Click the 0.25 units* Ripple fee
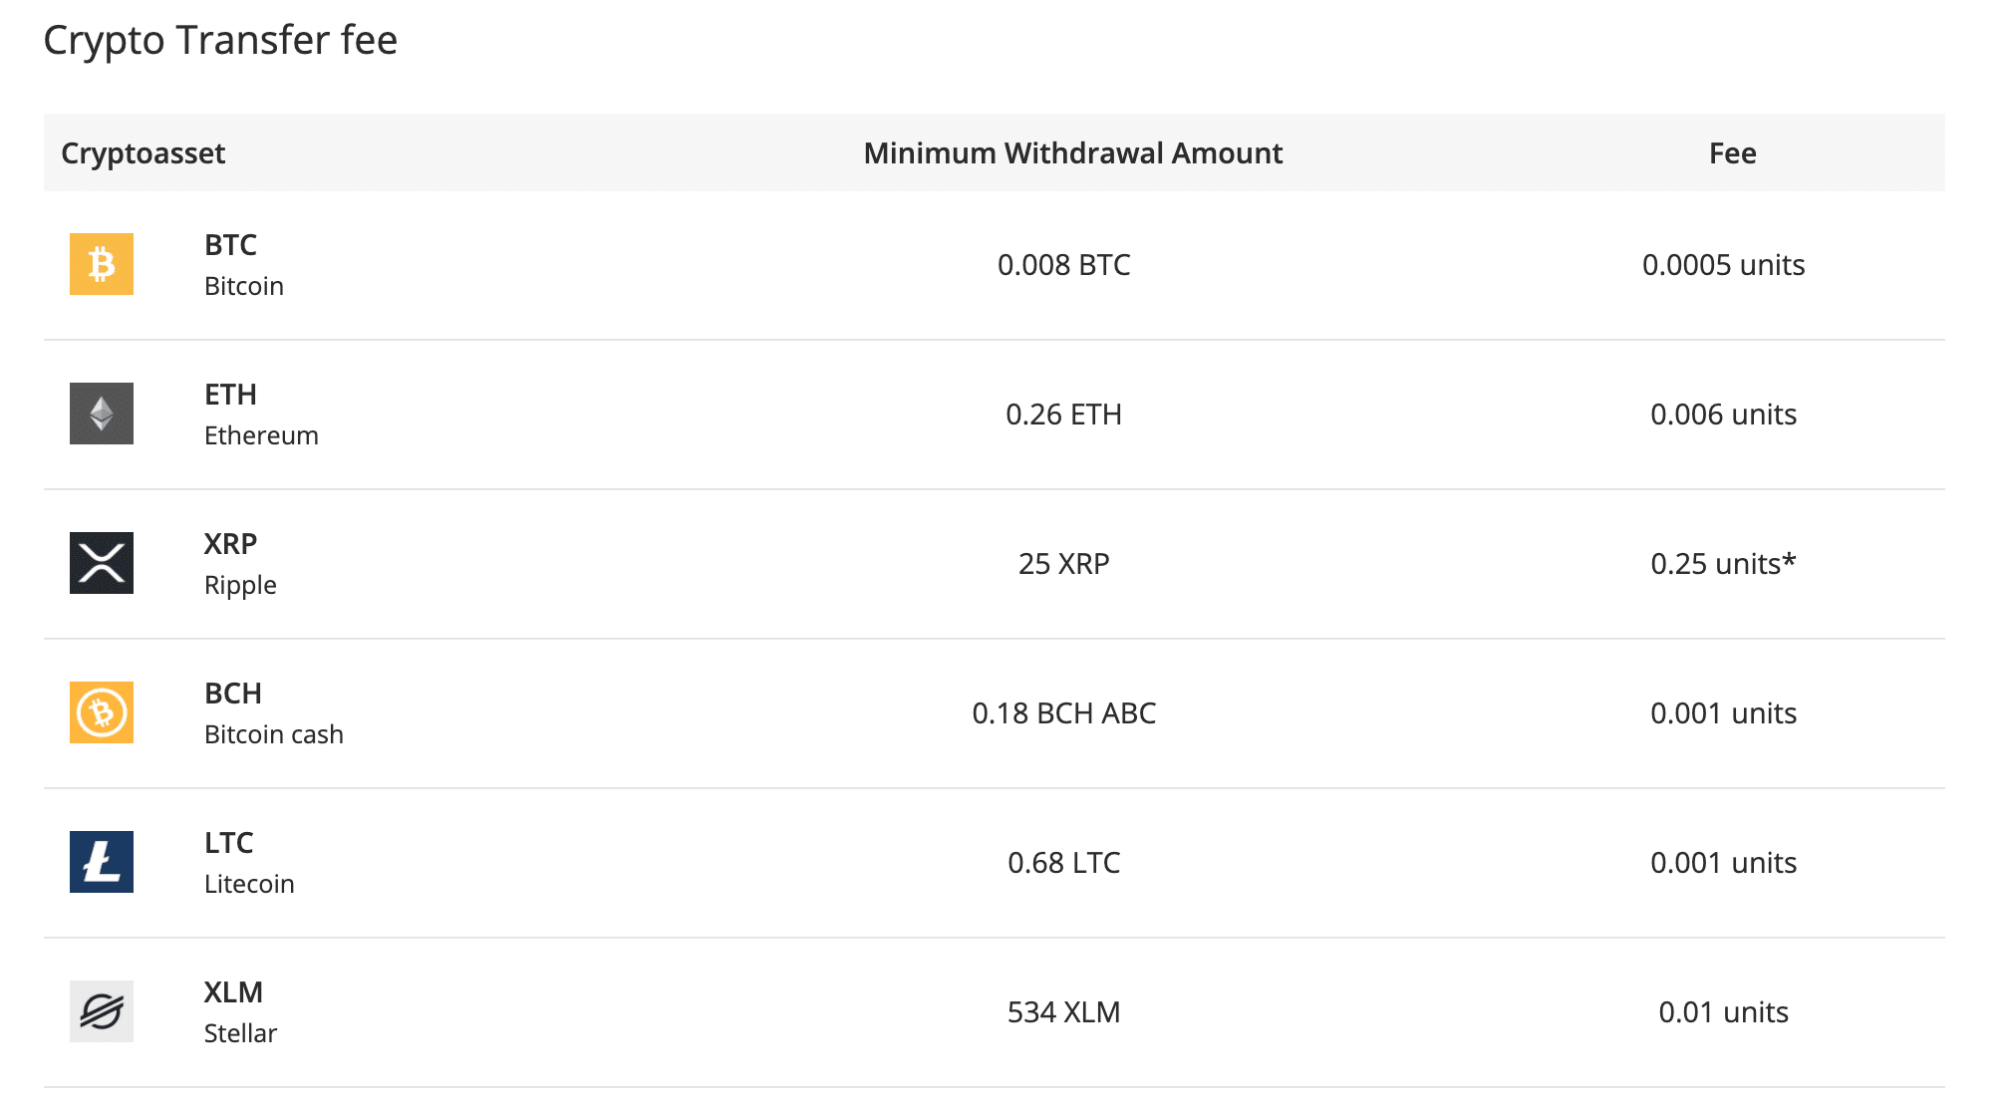 [x=1723, y=564]
